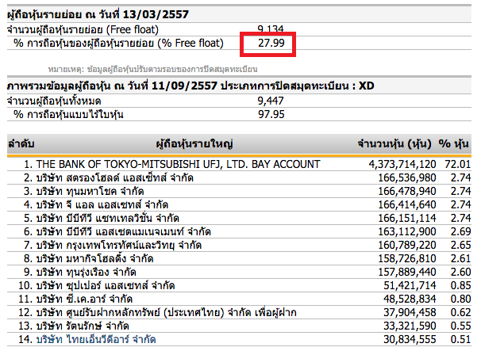Select THE BANK OF TOKYO-MITSUBISHI UFJ row
This screenshot has height=351, width=481.
point(239,164)
